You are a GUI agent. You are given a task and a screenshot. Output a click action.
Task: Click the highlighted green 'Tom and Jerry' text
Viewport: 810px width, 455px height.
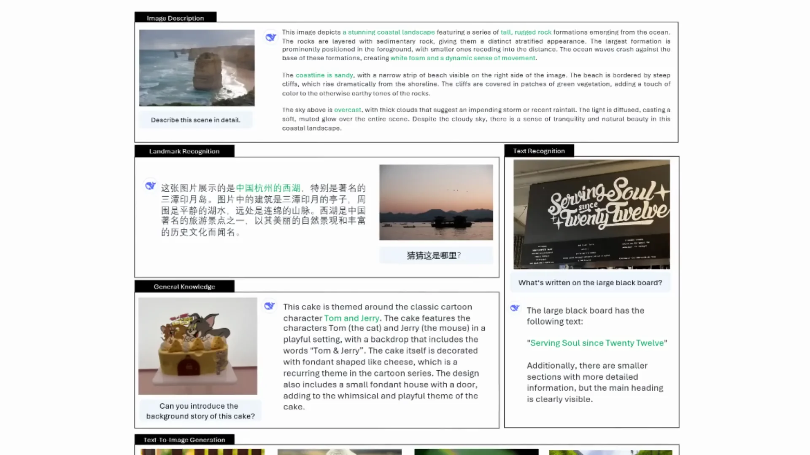pos(351,318)
